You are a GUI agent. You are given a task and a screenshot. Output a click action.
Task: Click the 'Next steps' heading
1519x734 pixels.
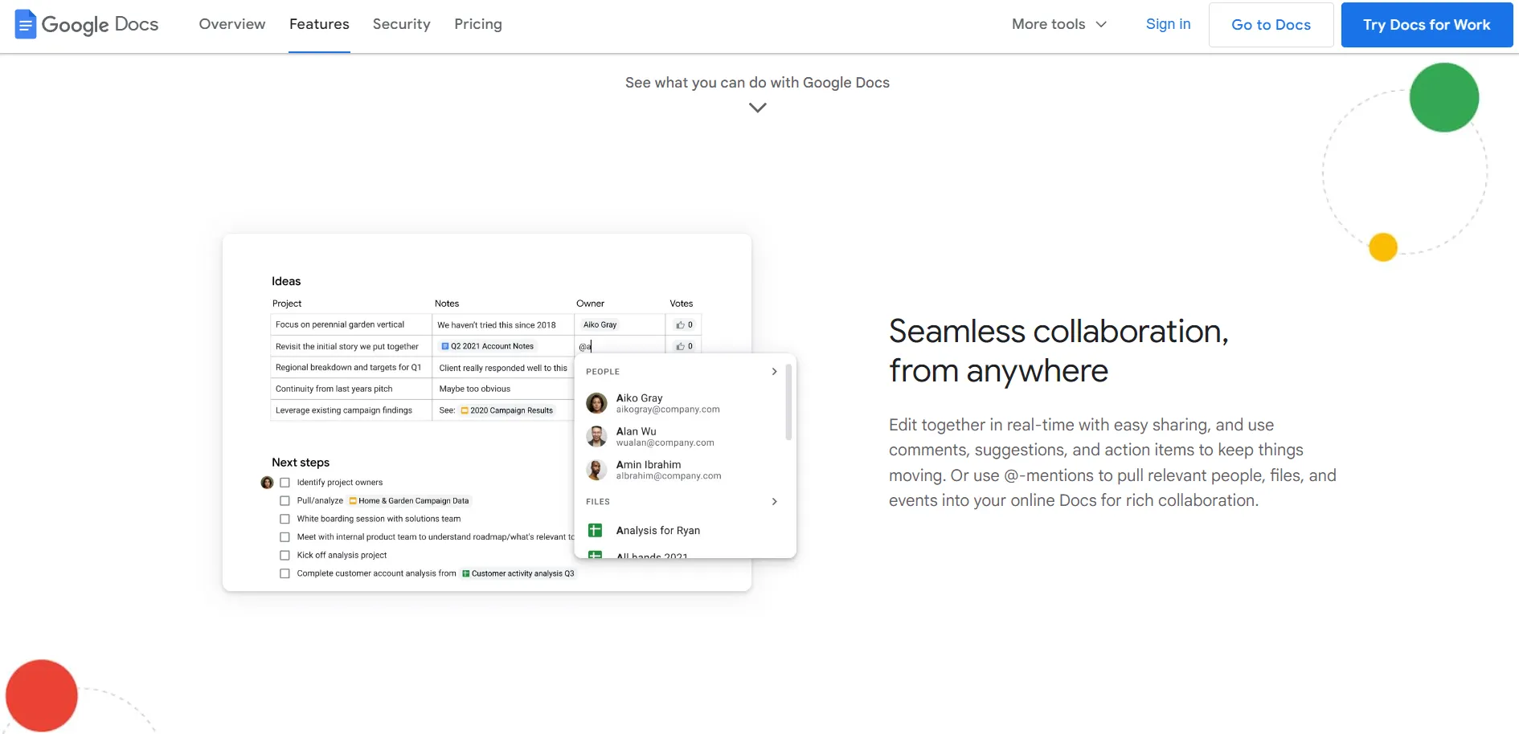point(301,463)
